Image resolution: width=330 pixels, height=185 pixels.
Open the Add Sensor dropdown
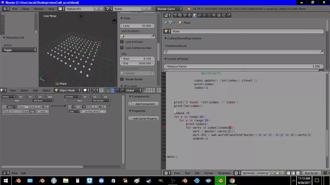(x=43, y=100)
